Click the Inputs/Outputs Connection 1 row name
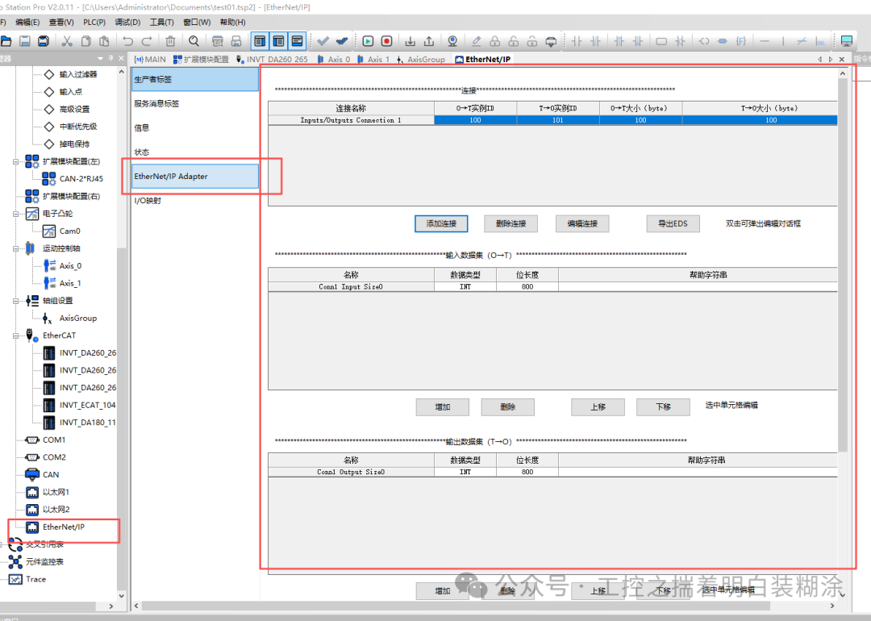This screenshot has height=621, width=871. (351, 120)
